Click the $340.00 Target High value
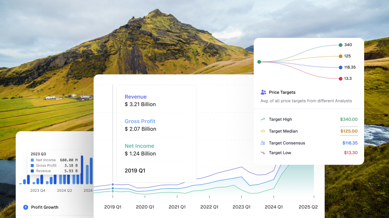The height and width of the screenshot is (218, 389). [349, 119]
